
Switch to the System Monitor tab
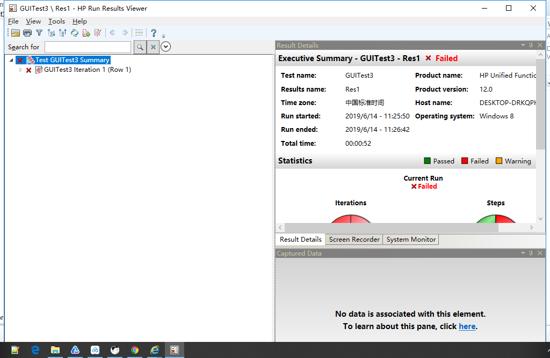click(411, 240)
